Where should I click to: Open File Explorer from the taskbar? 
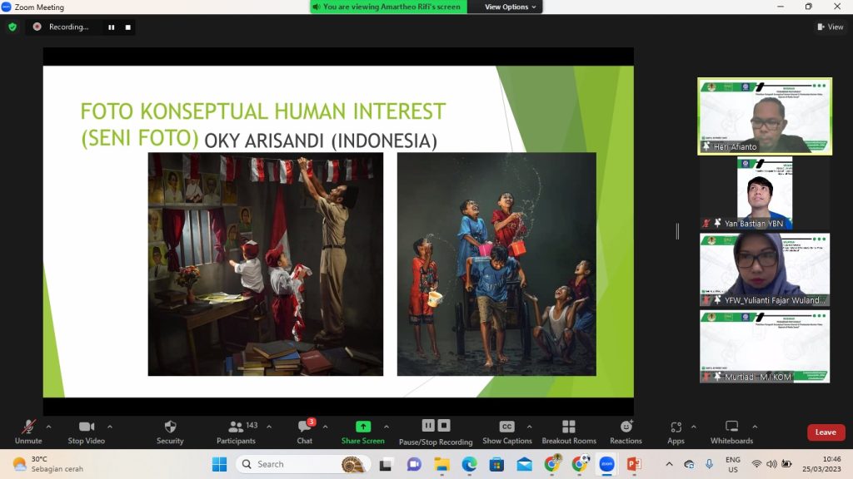point(441,464)
